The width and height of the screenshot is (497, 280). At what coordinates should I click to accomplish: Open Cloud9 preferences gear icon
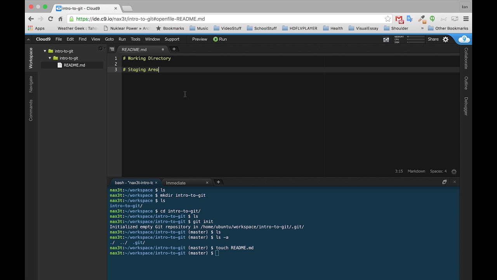point(446,39)
